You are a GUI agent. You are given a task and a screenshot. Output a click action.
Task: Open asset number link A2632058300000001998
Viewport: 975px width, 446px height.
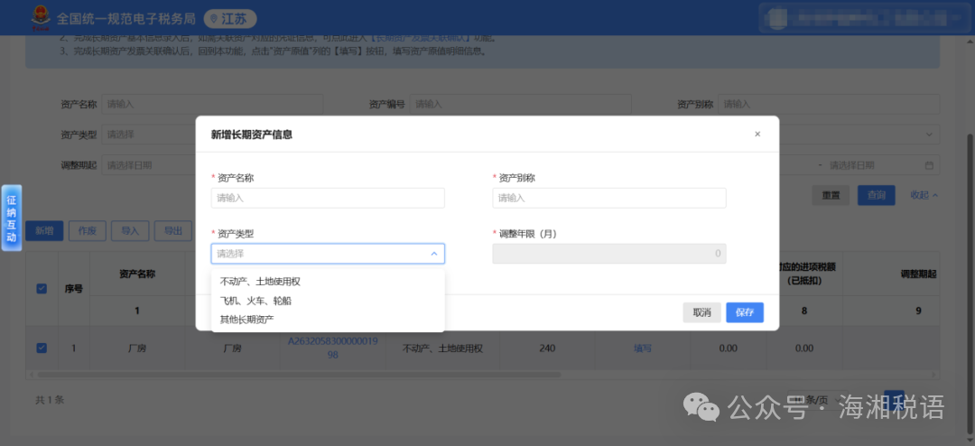332,348
